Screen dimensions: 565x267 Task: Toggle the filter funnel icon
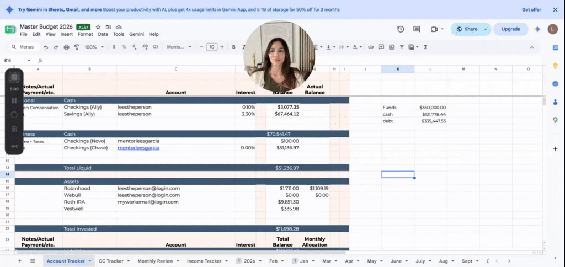point(402,47)
